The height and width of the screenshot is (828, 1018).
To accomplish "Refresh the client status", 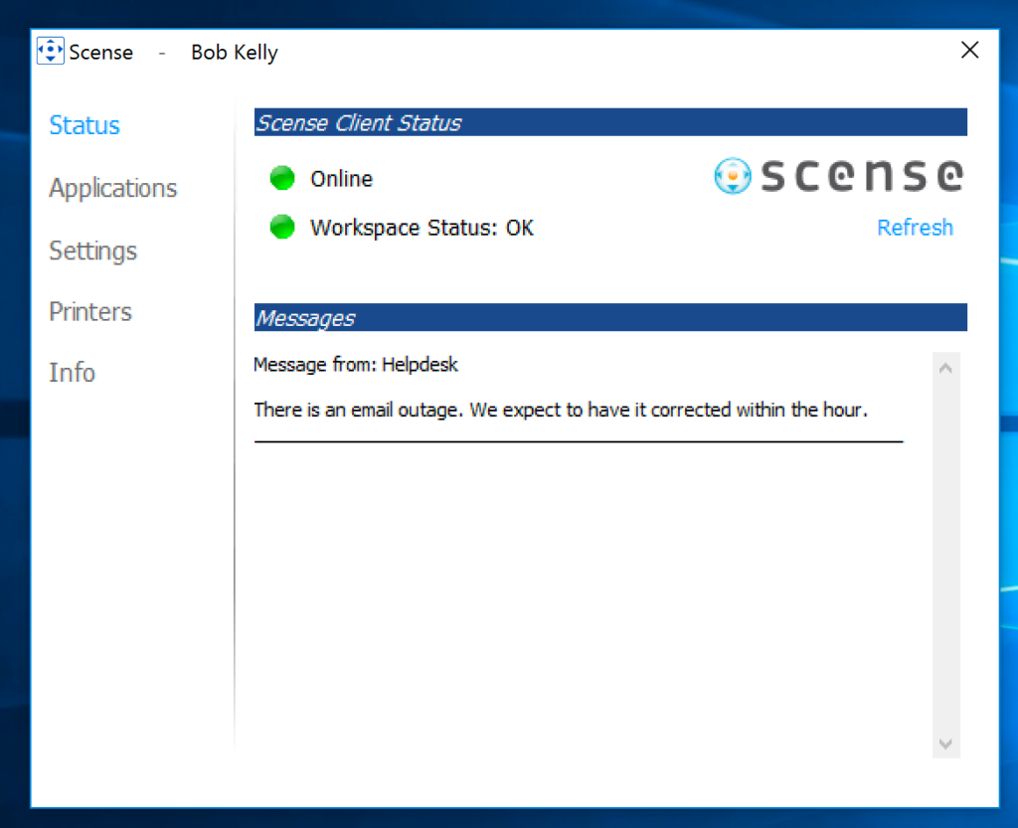I will pos(915,228).
